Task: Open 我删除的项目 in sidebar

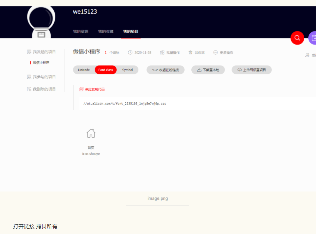Action: (x=44, y=89)
